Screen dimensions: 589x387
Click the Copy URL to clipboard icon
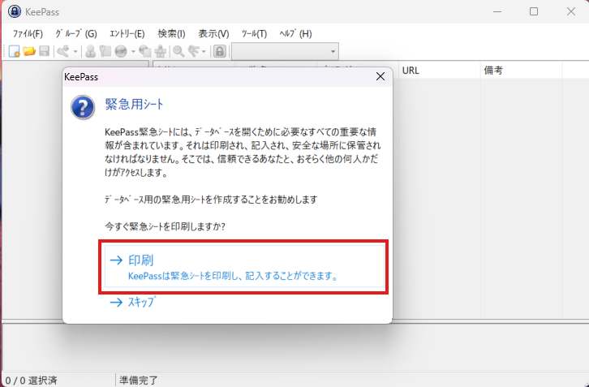pos(145,51)
